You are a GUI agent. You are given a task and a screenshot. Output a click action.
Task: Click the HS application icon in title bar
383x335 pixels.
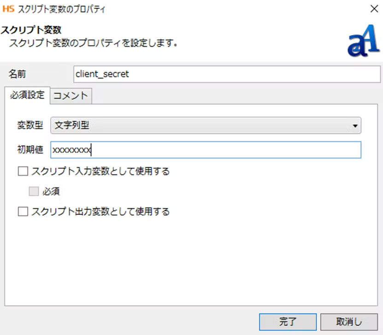click(9, 9)
